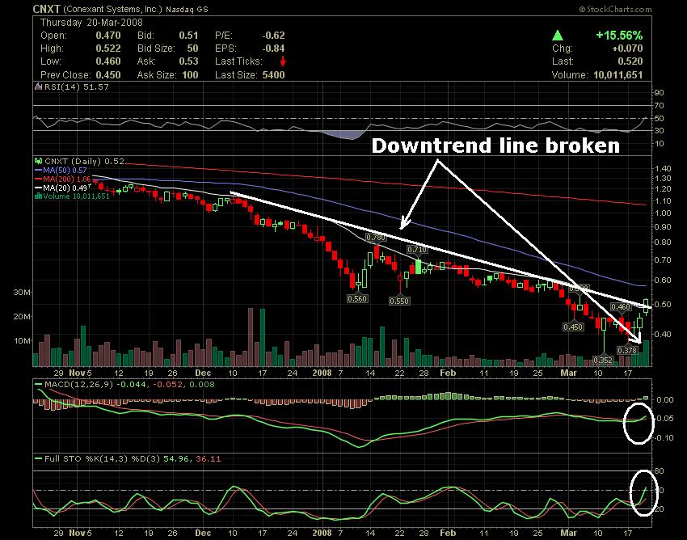687x540 pixels.
Task: Click the CNXT ticker symbol in the title
Action: 46,9
